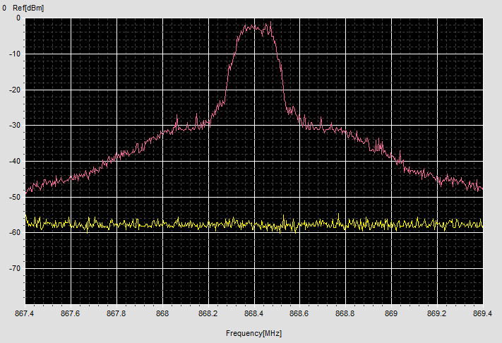Click the -50 dBm axis label

(x=15, y=197)
